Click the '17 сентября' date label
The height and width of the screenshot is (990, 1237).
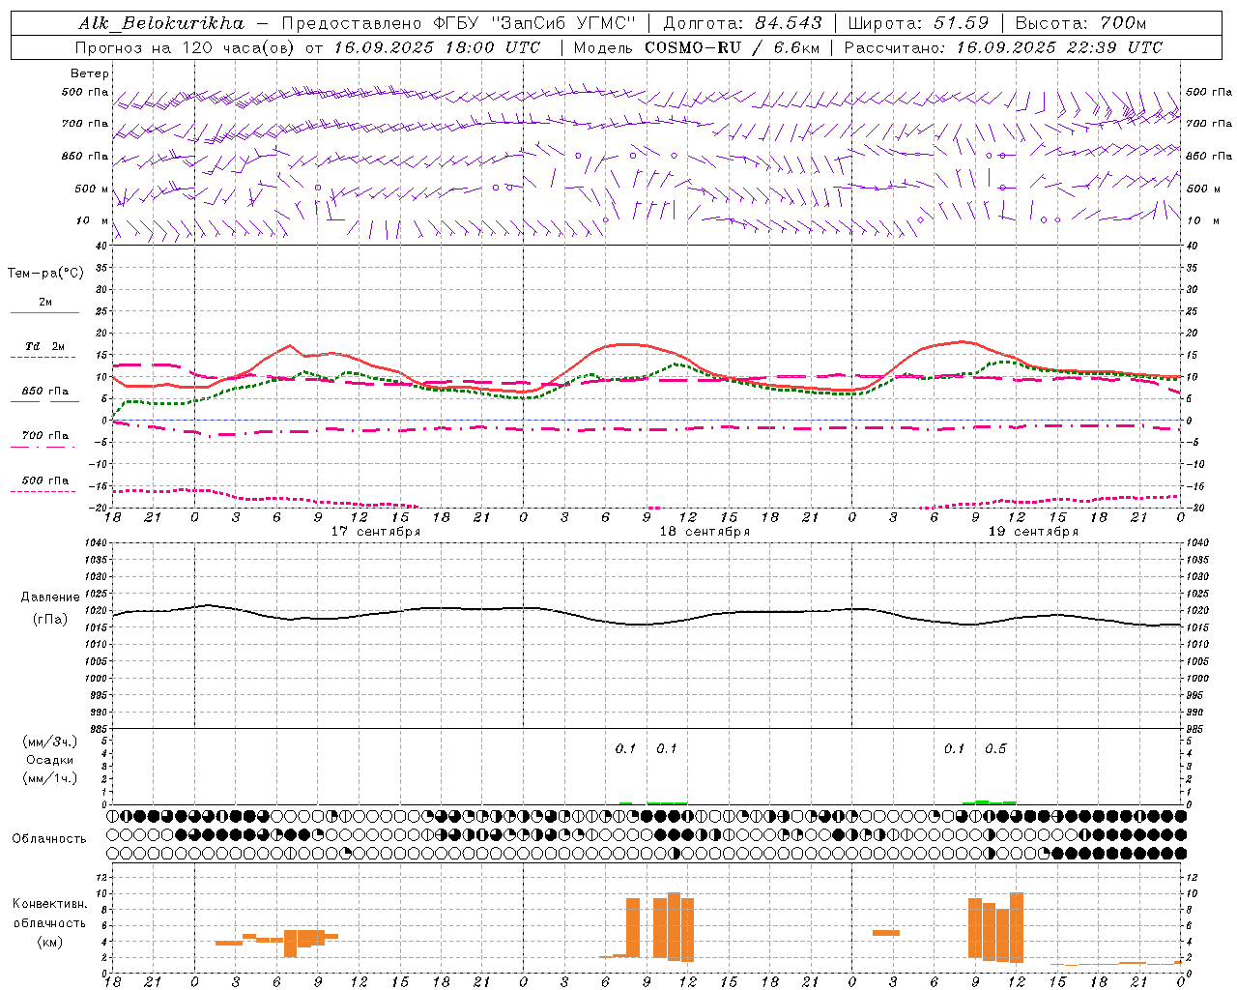(x=376, y=532)
